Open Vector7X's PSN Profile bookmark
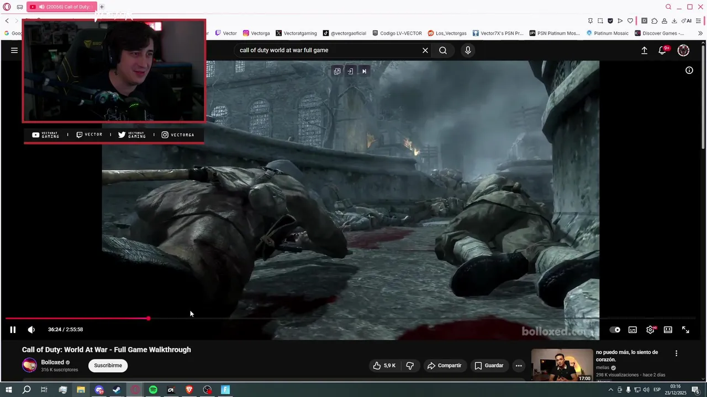This screenshot has height=397, width=707. click(498, 33)
